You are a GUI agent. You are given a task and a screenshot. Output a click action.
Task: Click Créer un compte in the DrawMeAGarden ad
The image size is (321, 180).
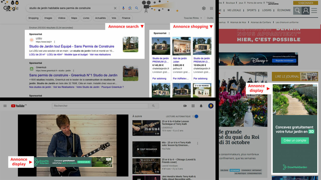coord(295,140)
